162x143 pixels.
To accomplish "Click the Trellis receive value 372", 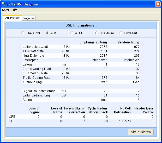I will click(x=104, y=78).
